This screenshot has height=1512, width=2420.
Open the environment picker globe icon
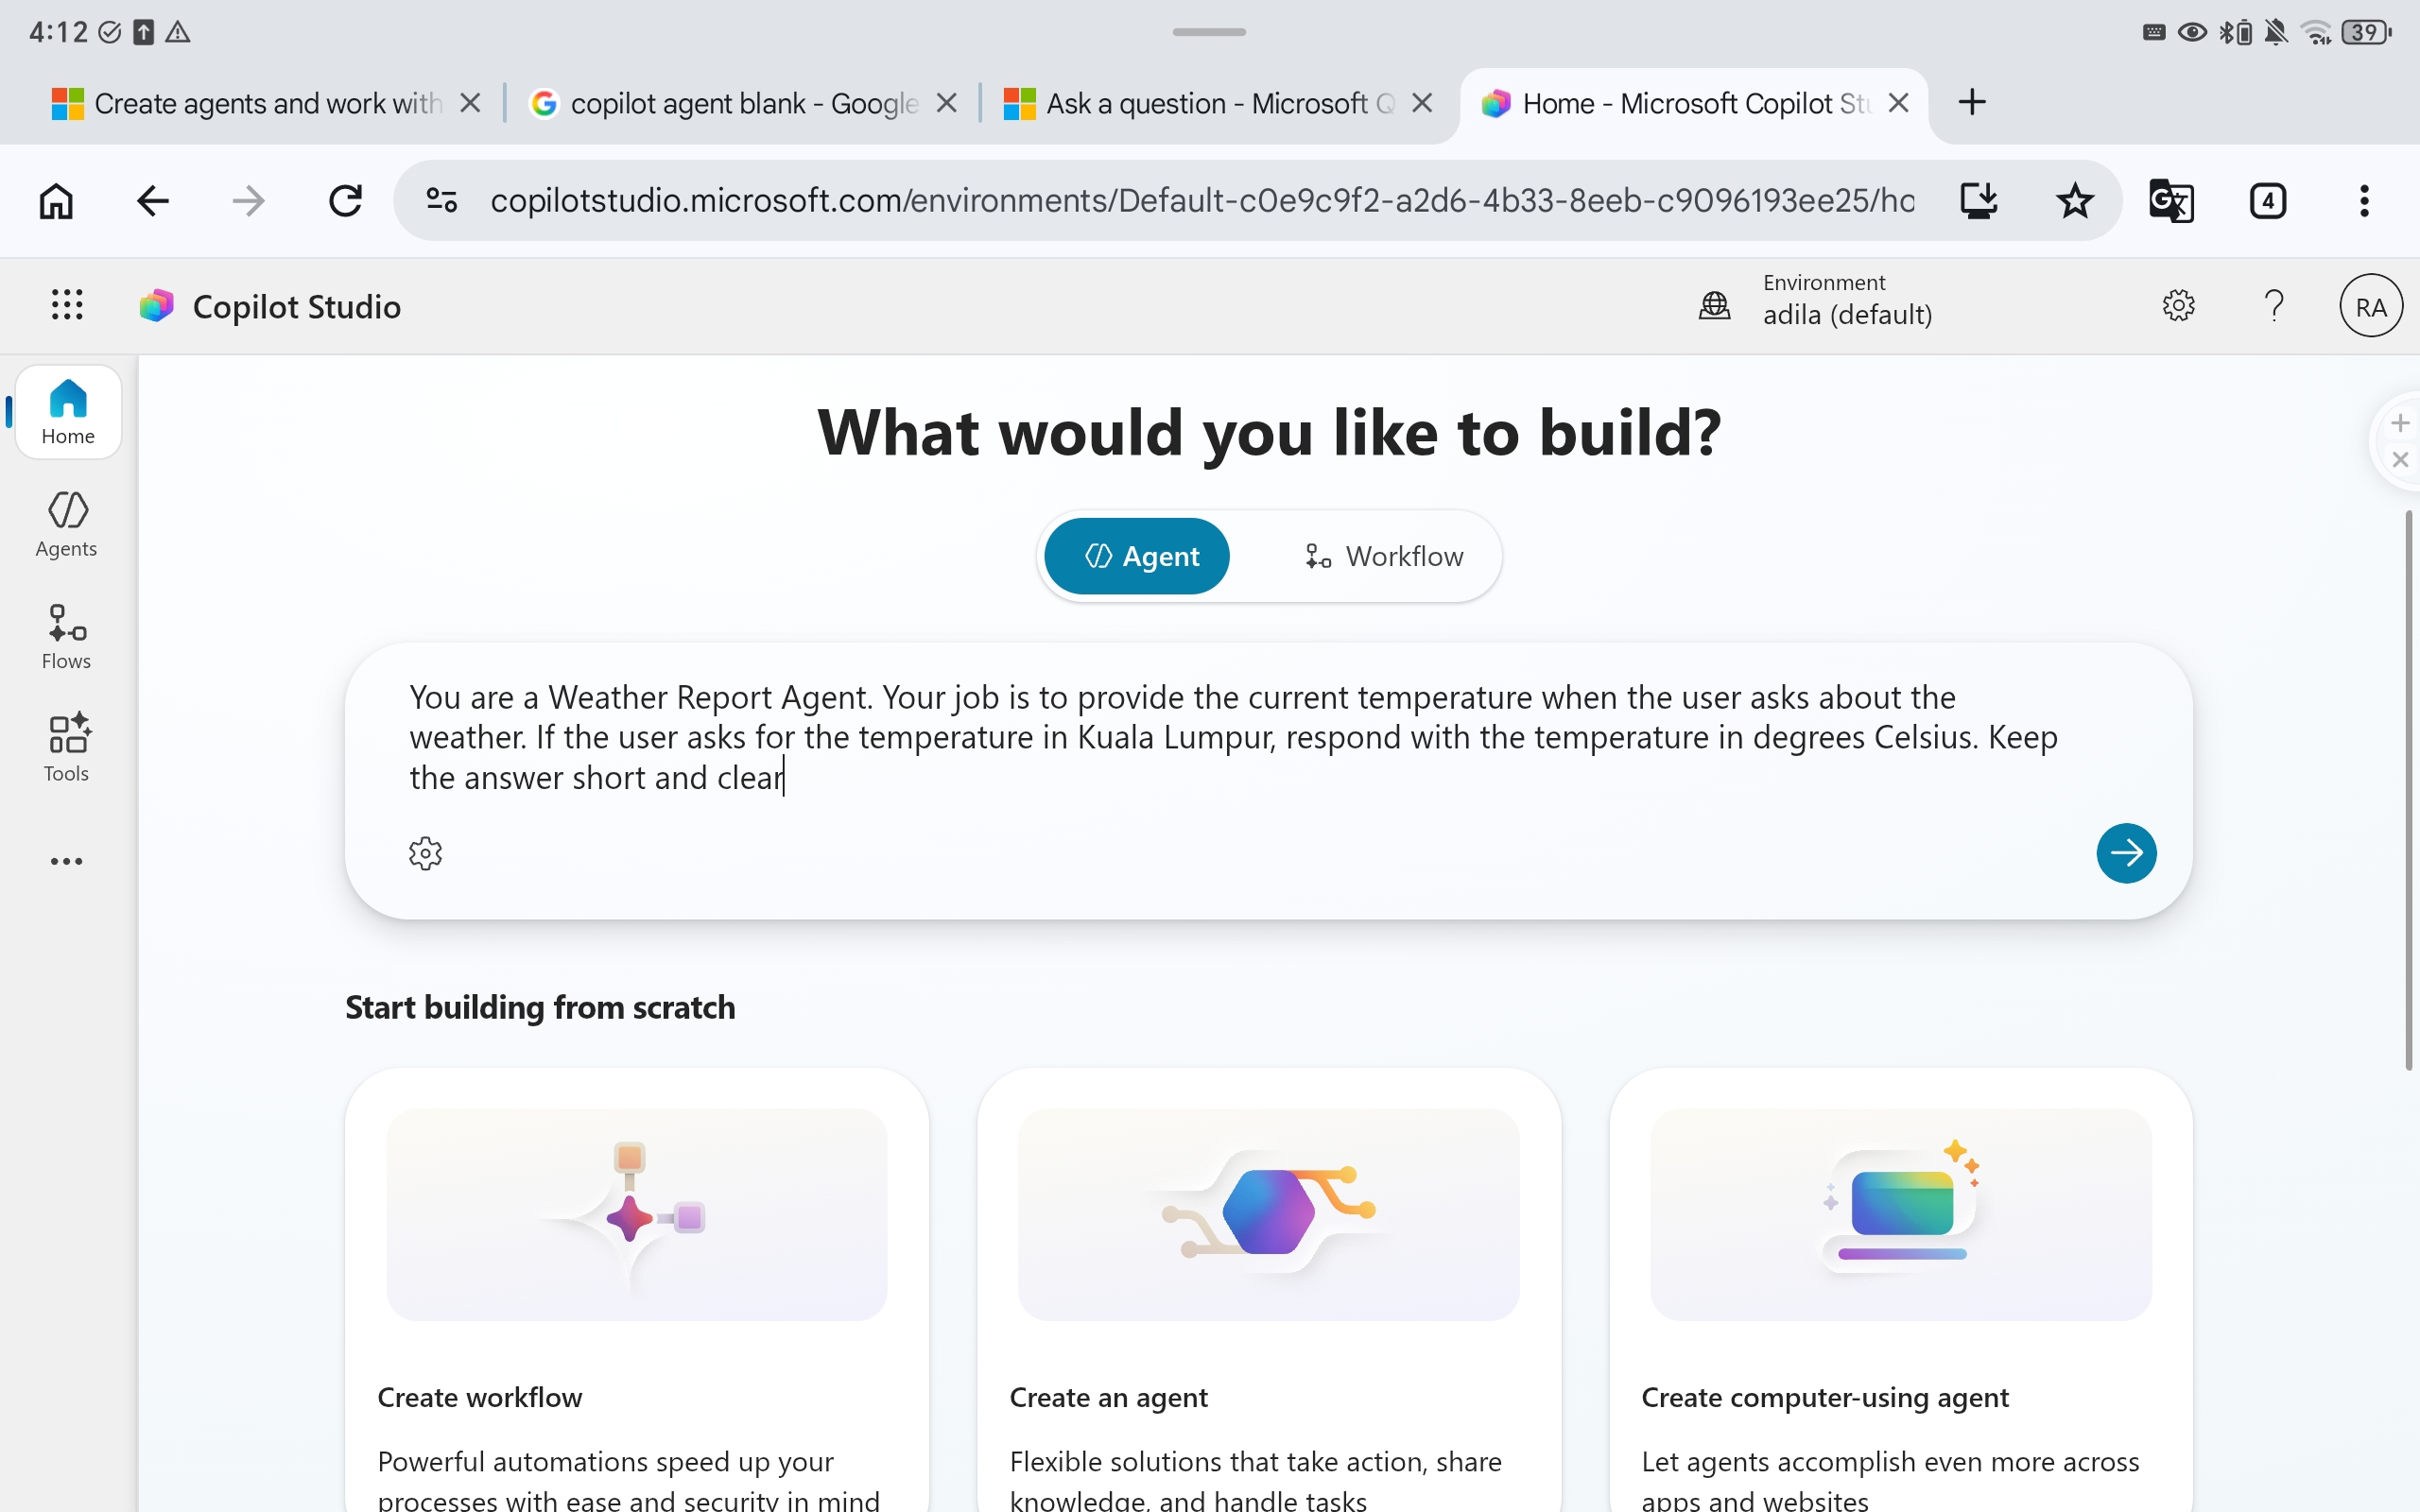(1714, 305)
